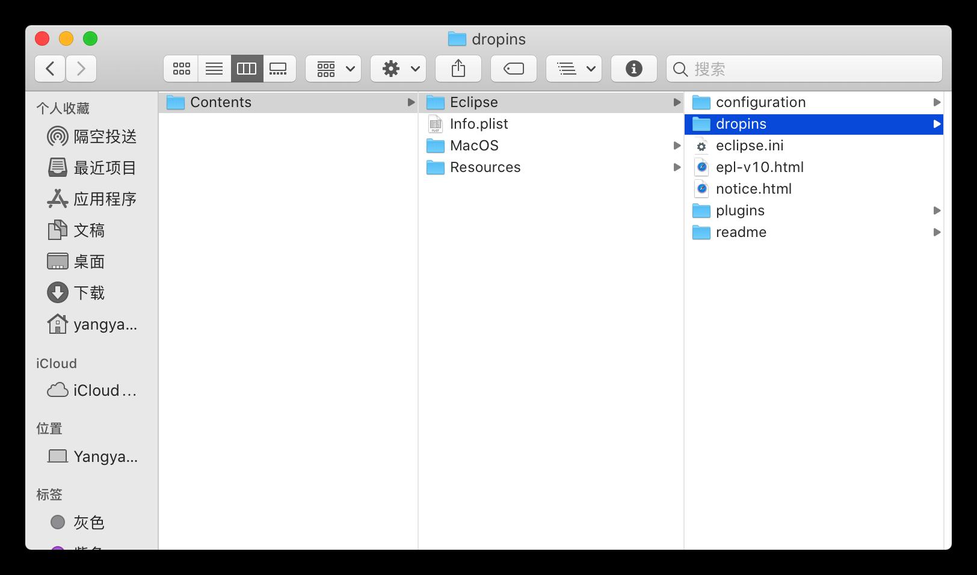Select the epl-v10.html file
The width and height of the screenshot is (977, 575).
click(814, 167)
